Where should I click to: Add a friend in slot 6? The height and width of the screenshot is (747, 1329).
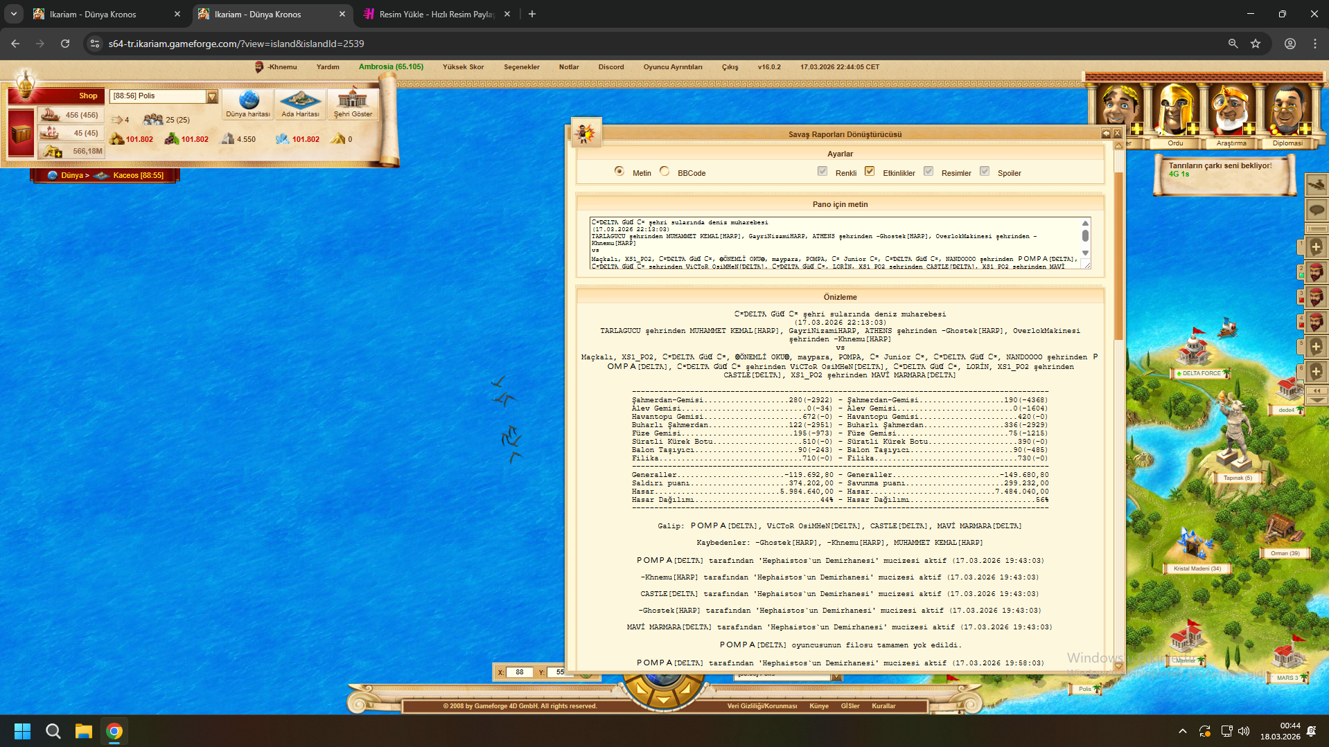(x=1316, y=372)
